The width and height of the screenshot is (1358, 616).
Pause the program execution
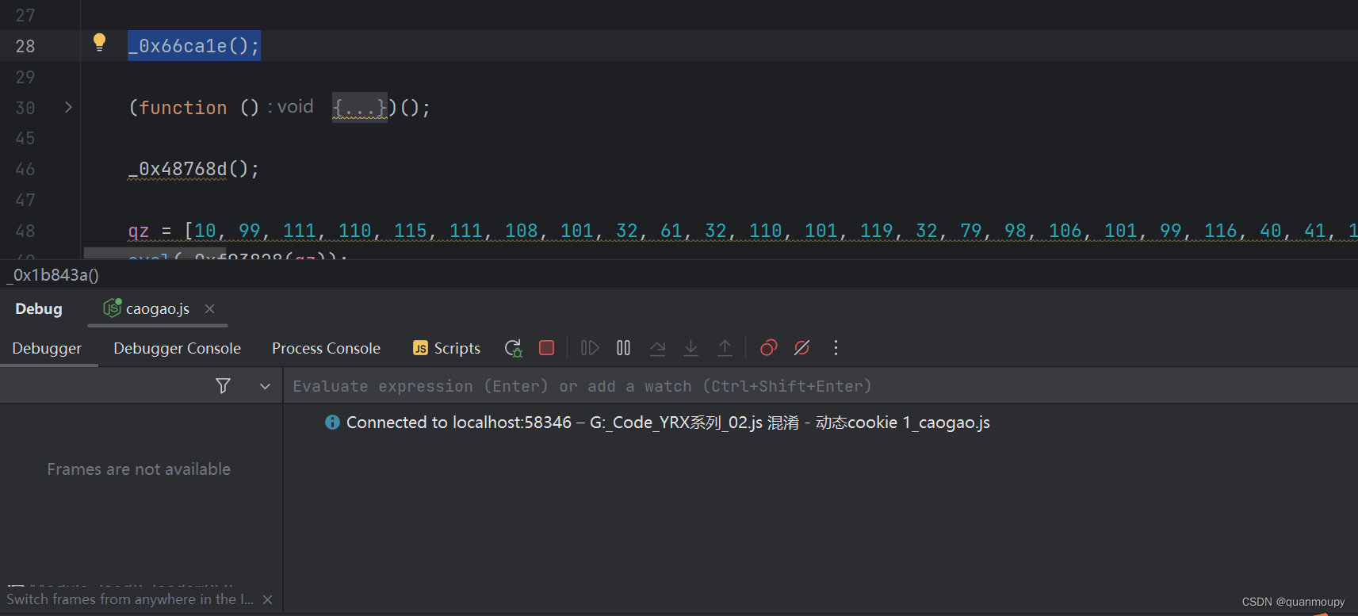(623, 348)
